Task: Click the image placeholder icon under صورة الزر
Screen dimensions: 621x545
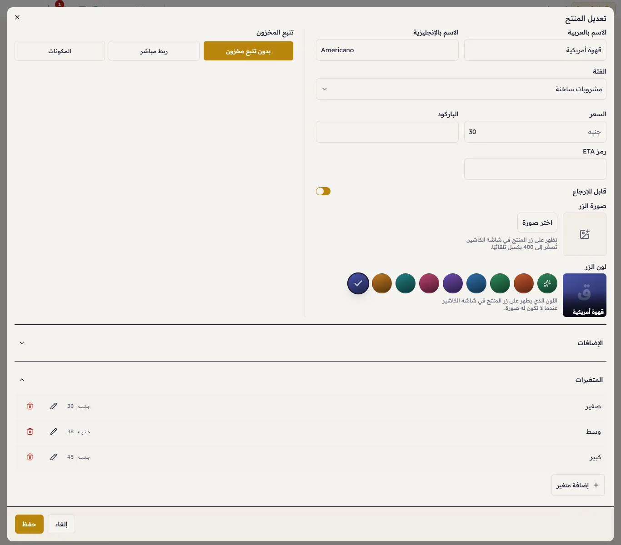Action: (585, 234)
